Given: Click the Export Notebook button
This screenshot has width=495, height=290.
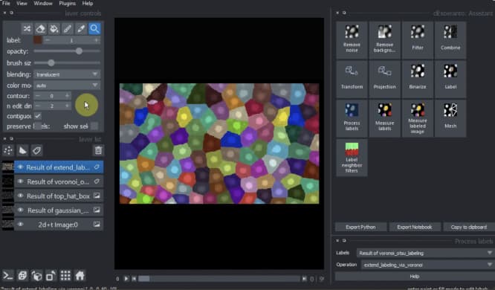Looking at the screenshot, I should [415, 227].
